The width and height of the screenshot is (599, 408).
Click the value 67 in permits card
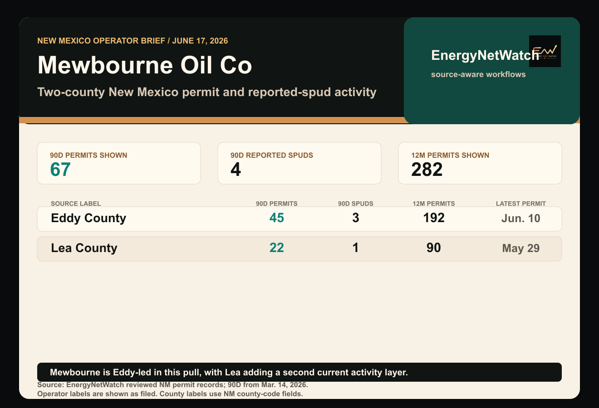60,170
